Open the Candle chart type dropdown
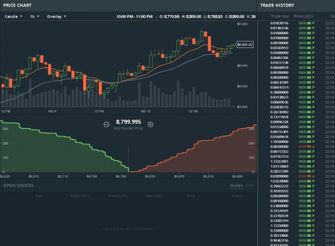335x246 pixels. [x=13, y=16]
